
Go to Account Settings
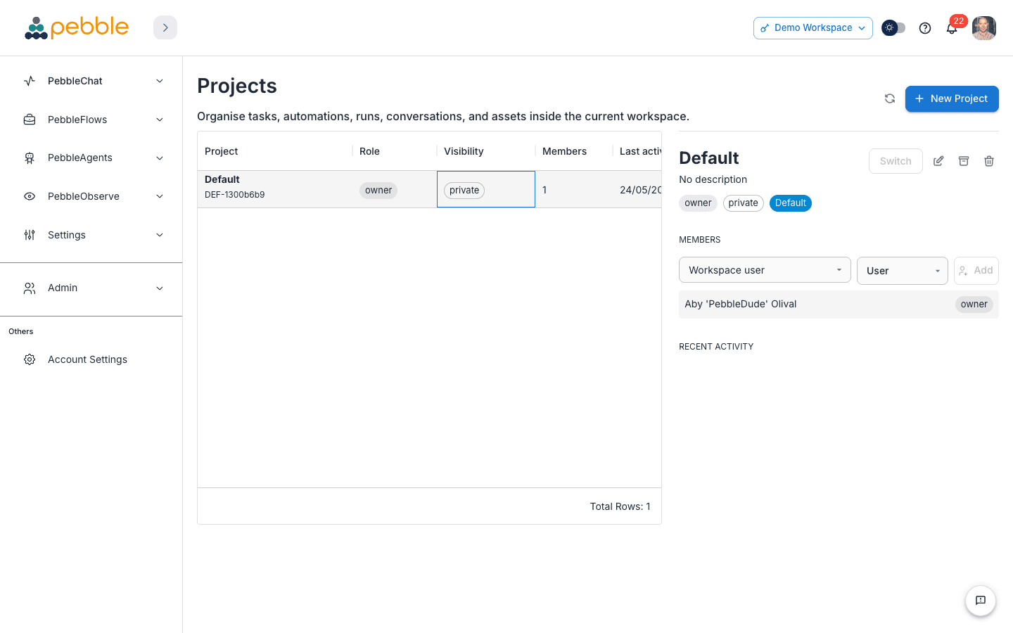pos(91,359)
